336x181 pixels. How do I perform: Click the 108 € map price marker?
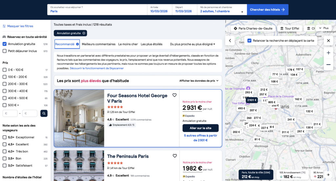pyautogui.click(x=274, y=81)
